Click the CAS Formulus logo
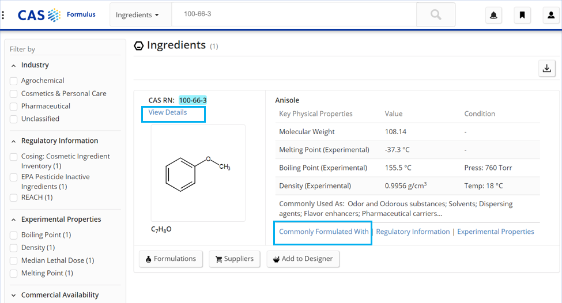The image size is (562, 303). click(x=56, y=14)
